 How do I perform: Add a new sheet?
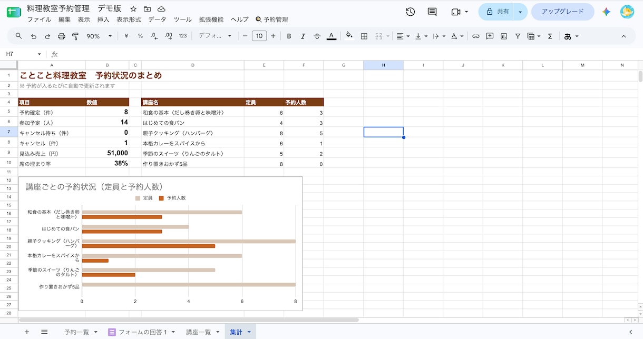tap(27, 332)
